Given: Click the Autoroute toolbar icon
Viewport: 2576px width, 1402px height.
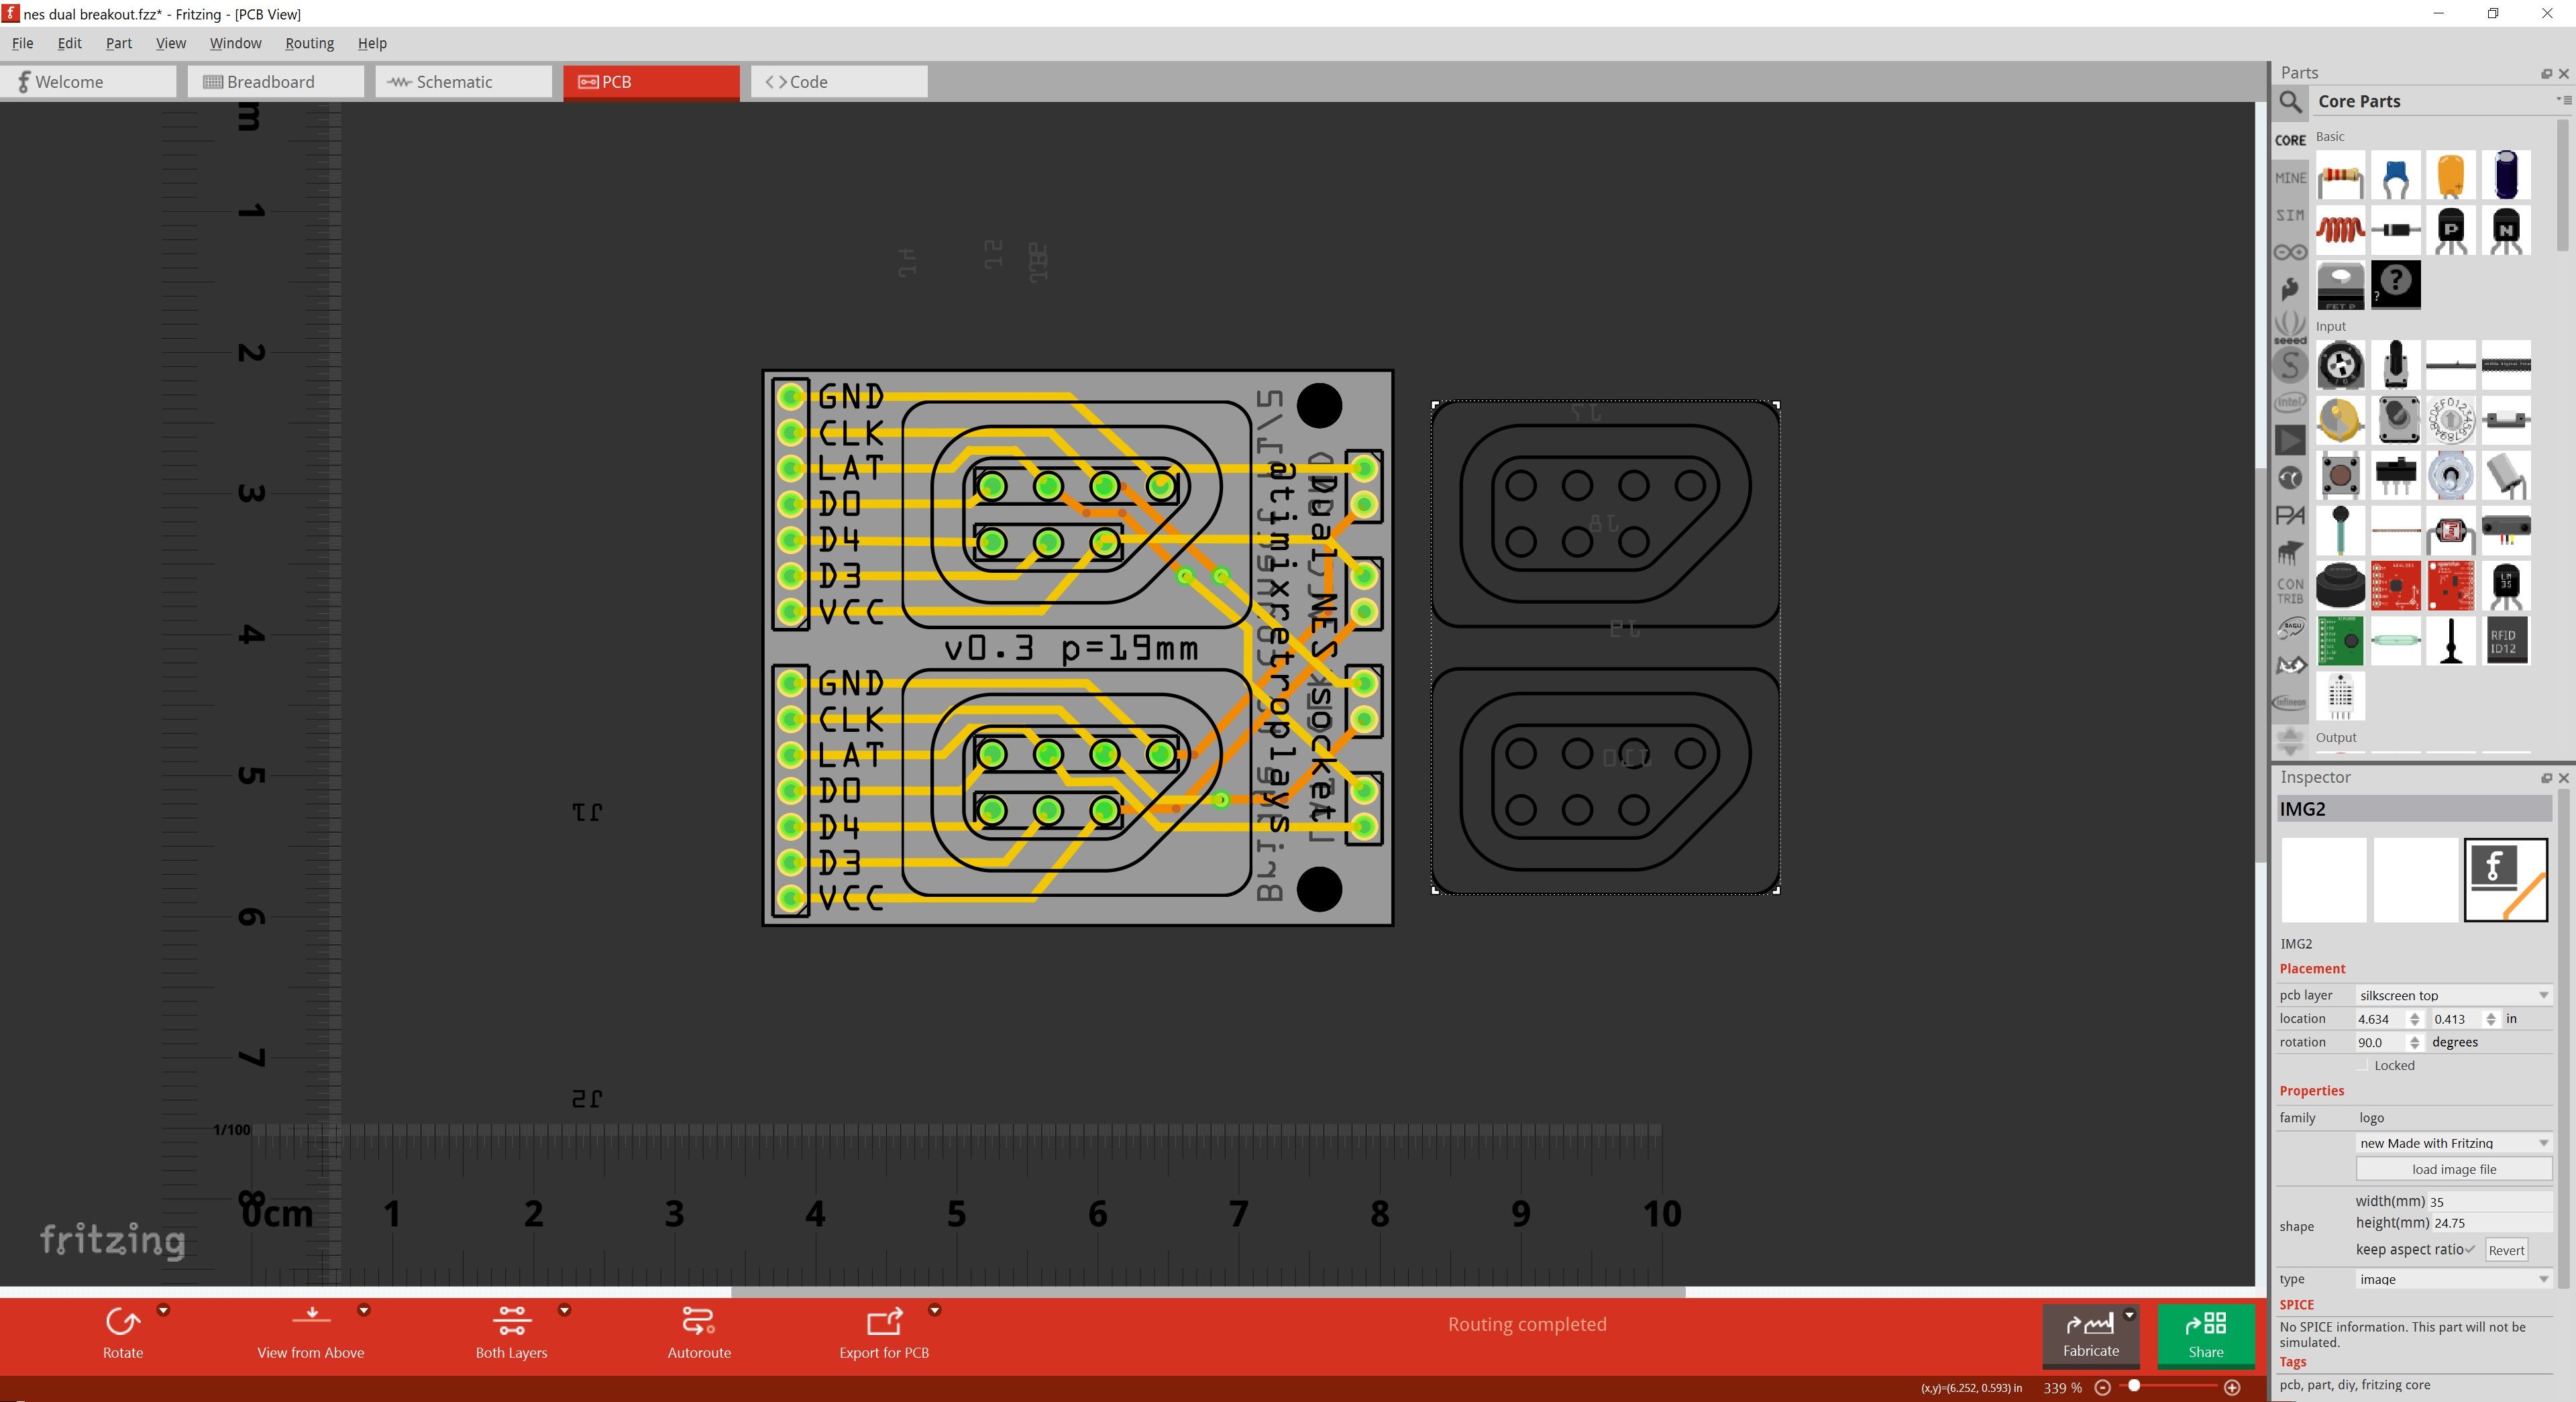Looking at the screenshot, I should click(698, 1322).
